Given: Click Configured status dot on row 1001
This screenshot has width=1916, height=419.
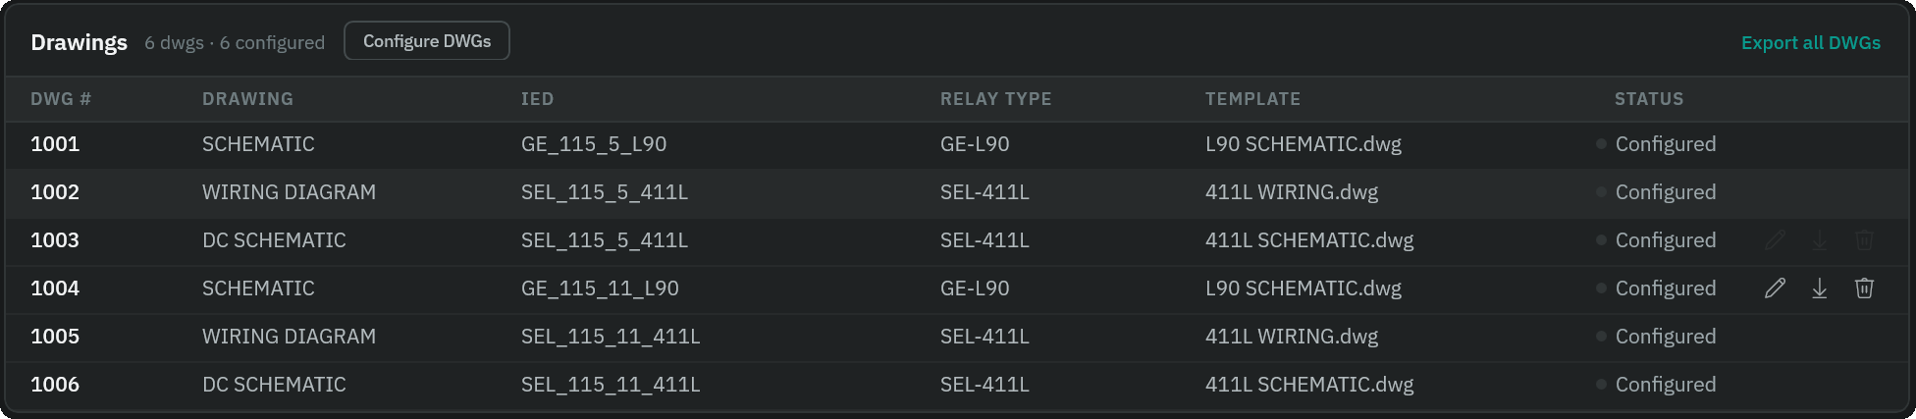Looking at the screenshot, I should [x=1601, y=144].
